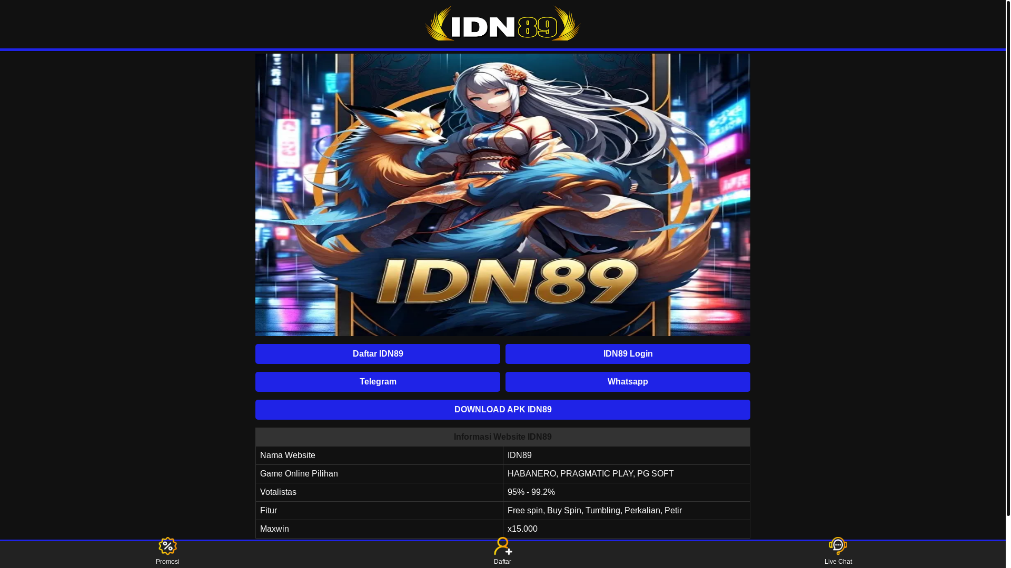Click the 'Votalistas' cell
The image size is (1011, 568).
click(379, 492)
